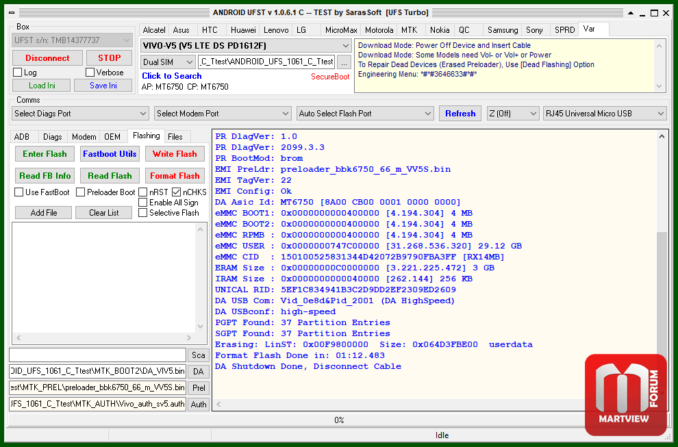Click the Prel preloader select button

click(199, 388)
